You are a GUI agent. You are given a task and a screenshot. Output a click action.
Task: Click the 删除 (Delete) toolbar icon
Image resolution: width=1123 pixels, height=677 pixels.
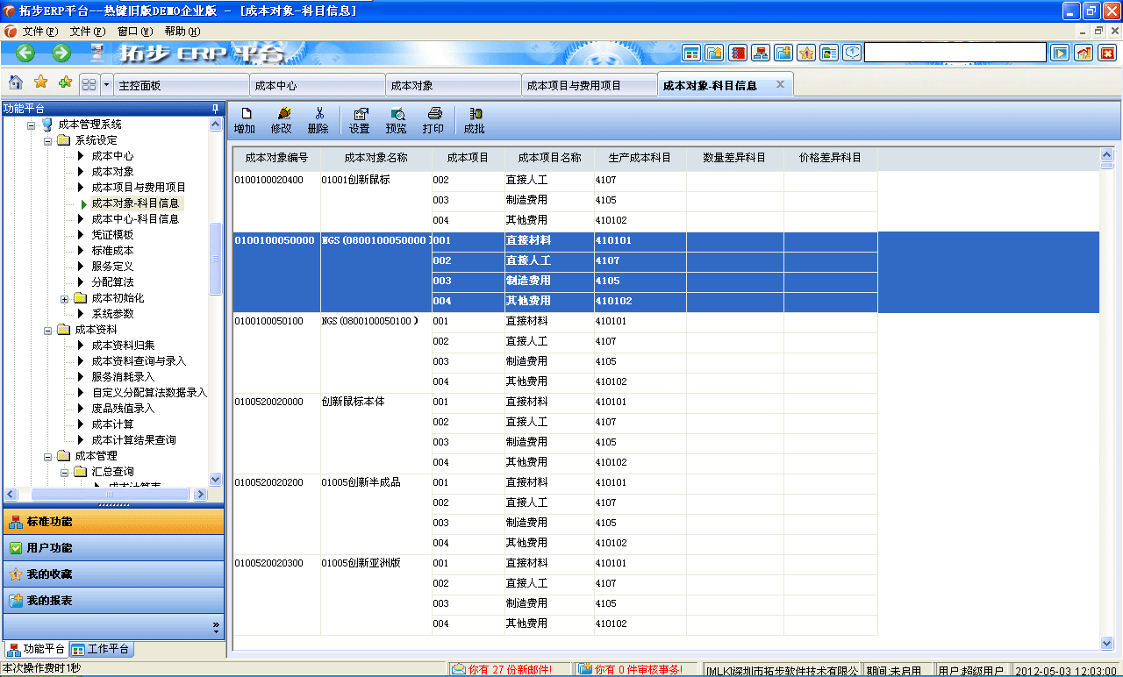(x=318, y=119)
